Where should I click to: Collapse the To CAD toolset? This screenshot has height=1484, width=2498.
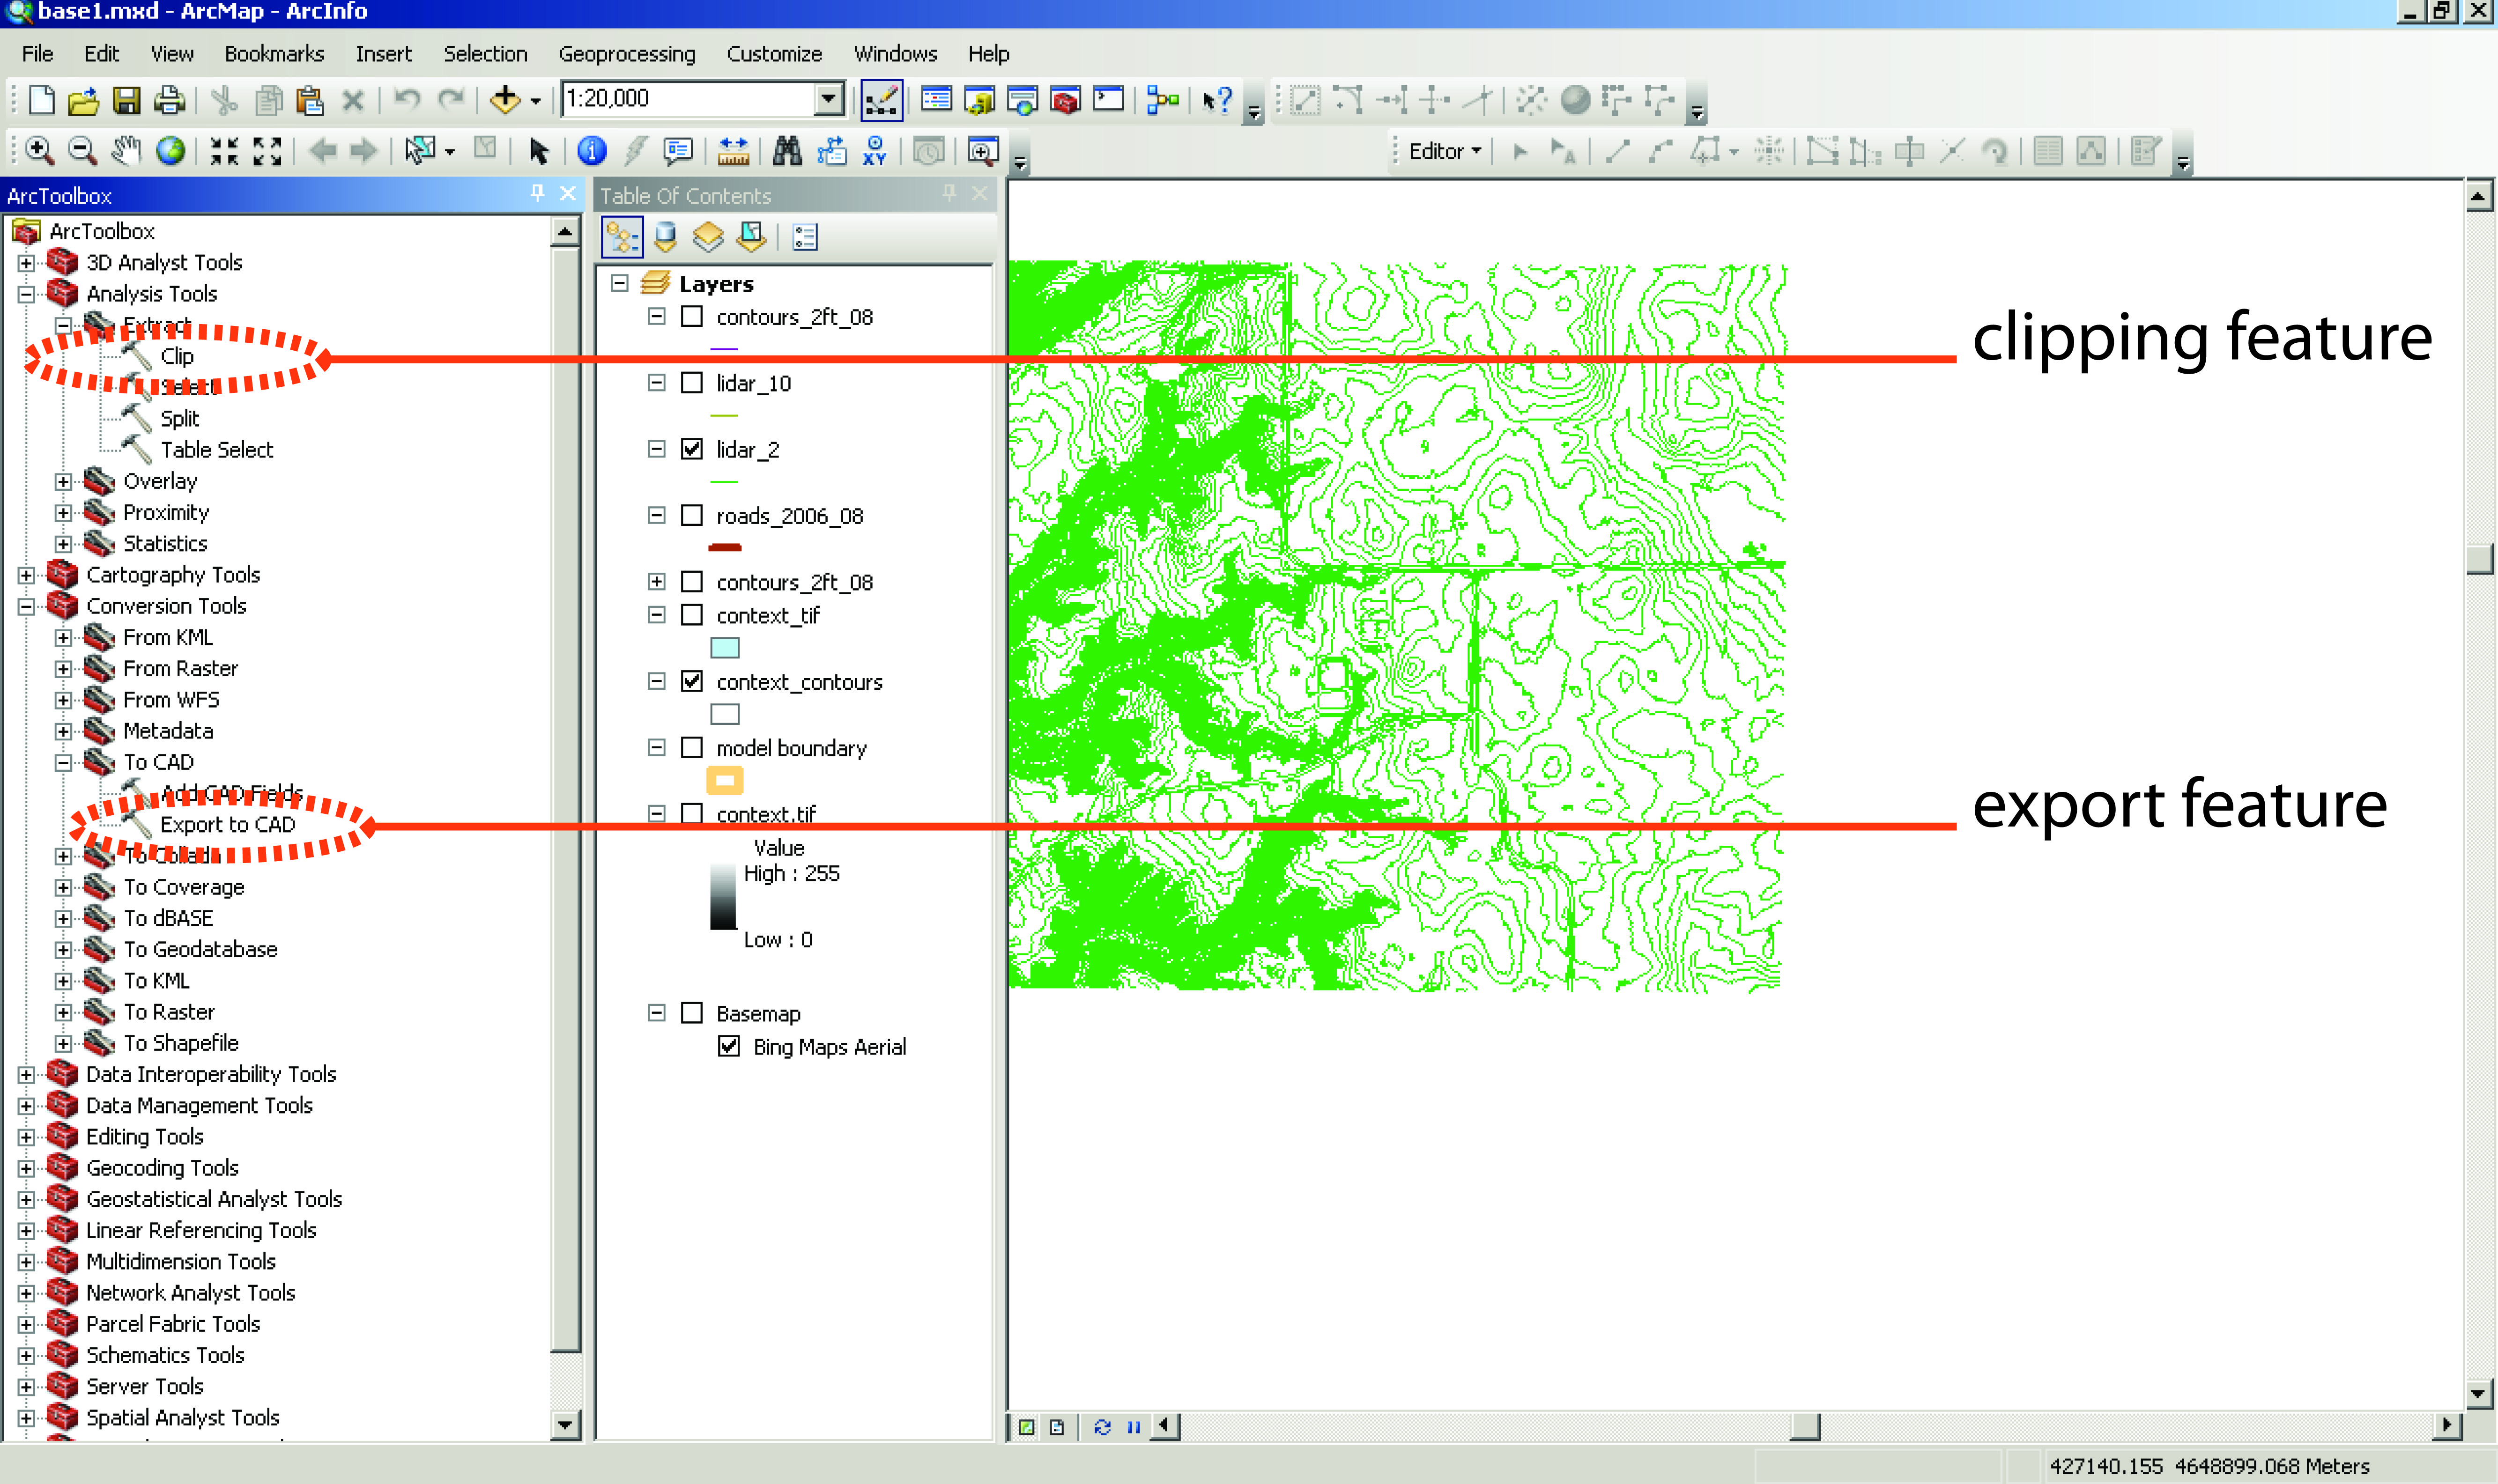pos(64,763)
